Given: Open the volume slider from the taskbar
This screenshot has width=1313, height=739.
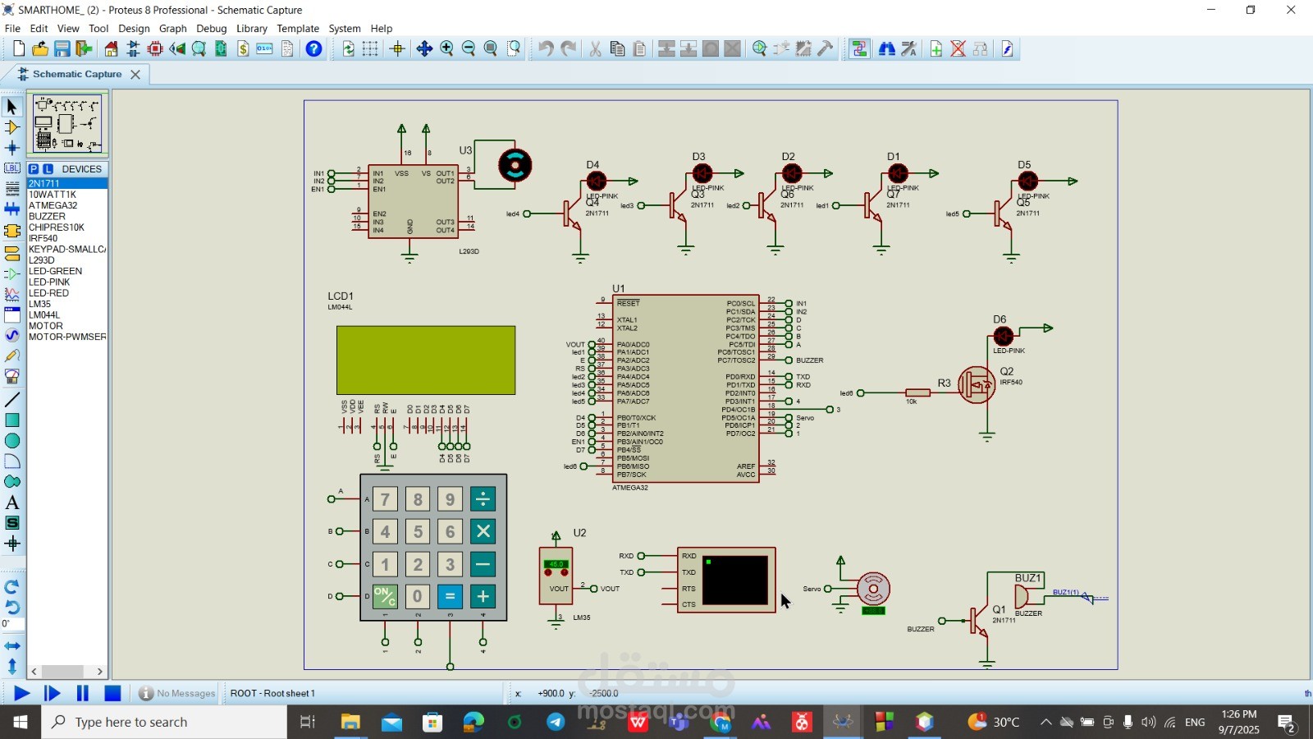Looking at the screenshot, I should [x=1148, y=722].
